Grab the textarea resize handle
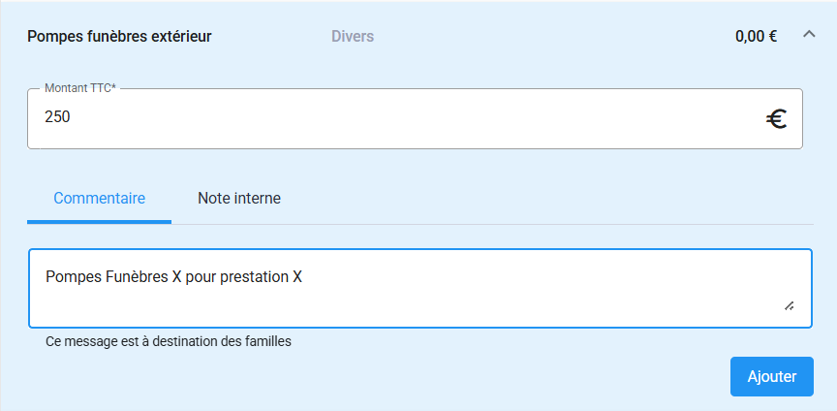Screen dimensions: 837x411 790,306
